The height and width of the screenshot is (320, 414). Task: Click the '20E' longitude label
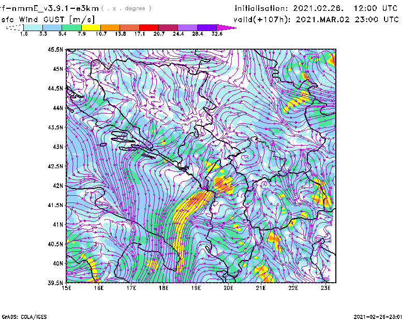pos(228,288)
